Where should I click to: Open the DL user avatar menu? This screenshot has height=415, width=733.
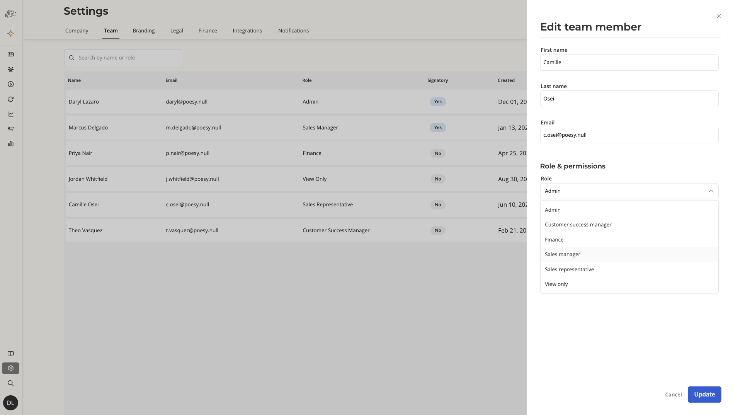11,403
